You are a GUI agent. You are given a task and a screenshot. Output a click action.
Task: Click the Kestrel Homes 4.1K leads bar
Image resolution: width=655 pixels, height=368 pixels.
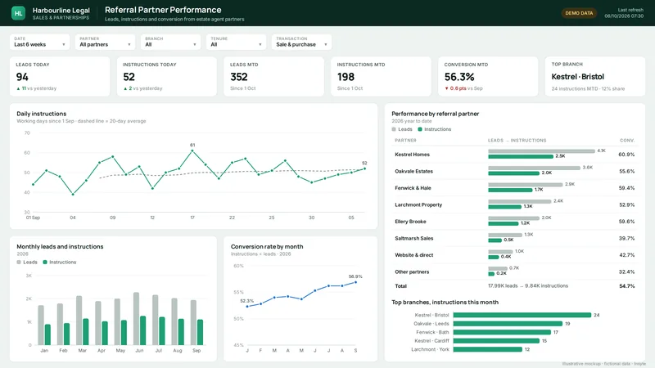point(541,151)
